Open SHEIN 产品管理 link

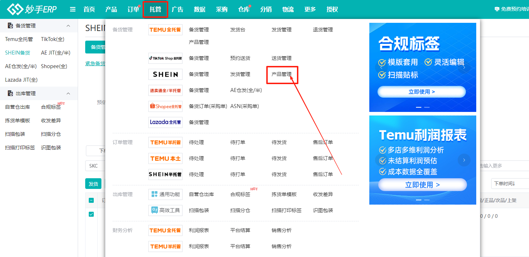pos(282,74)
